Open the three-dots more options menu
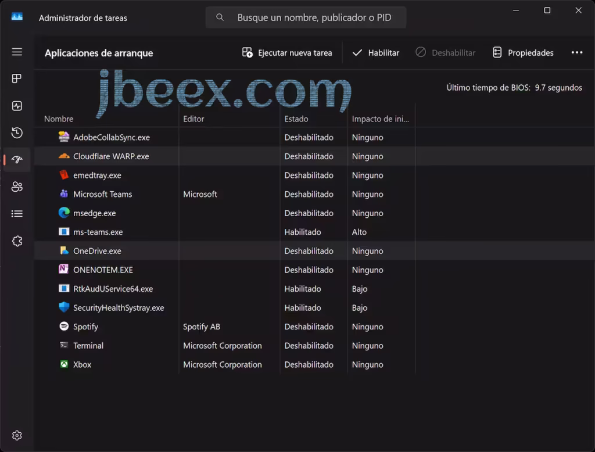The height and width of the screenshot is (452, 595). [577, 53]
